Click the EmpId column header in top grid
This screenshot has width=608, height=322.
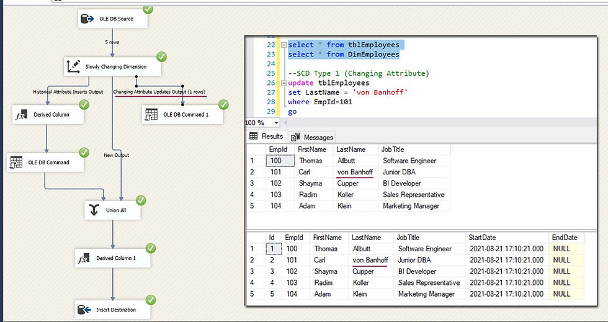click(x=279, y=150)
